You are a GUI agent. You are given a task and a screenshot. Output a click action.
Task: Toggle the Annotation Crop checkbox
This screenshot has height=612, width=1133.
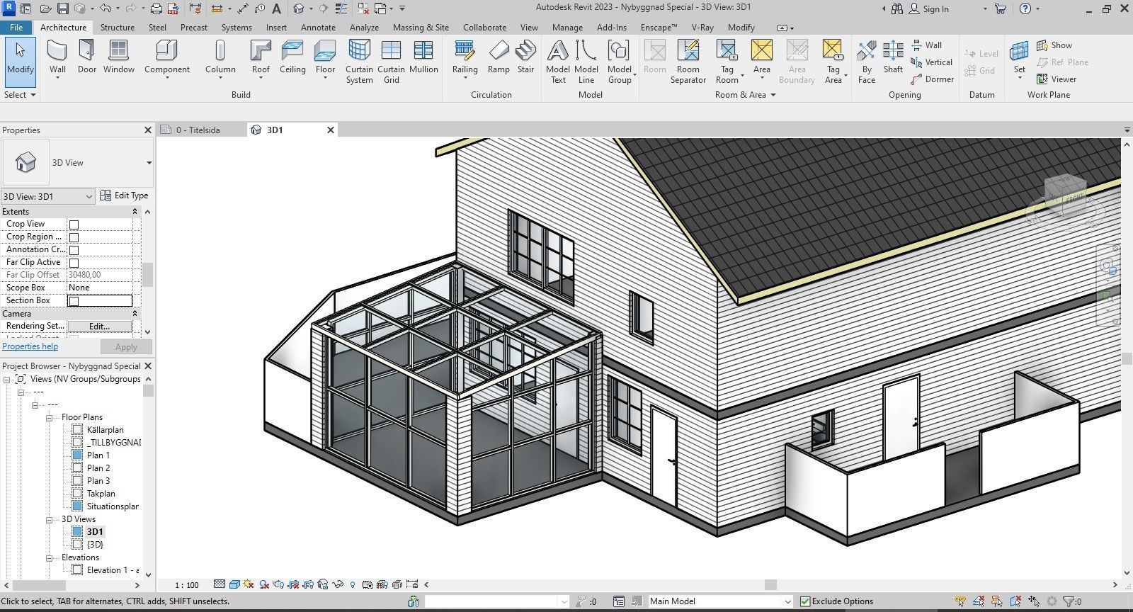[x=74, y=250]
